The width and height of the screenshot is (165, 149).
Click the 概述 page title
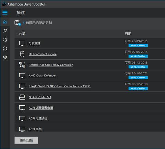21,13
